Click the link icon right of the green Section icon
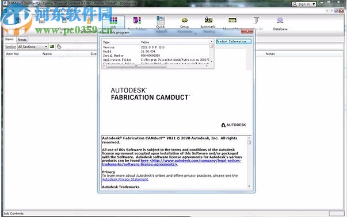347x217 pixels. pyautogui.click(x=59, y=46)
